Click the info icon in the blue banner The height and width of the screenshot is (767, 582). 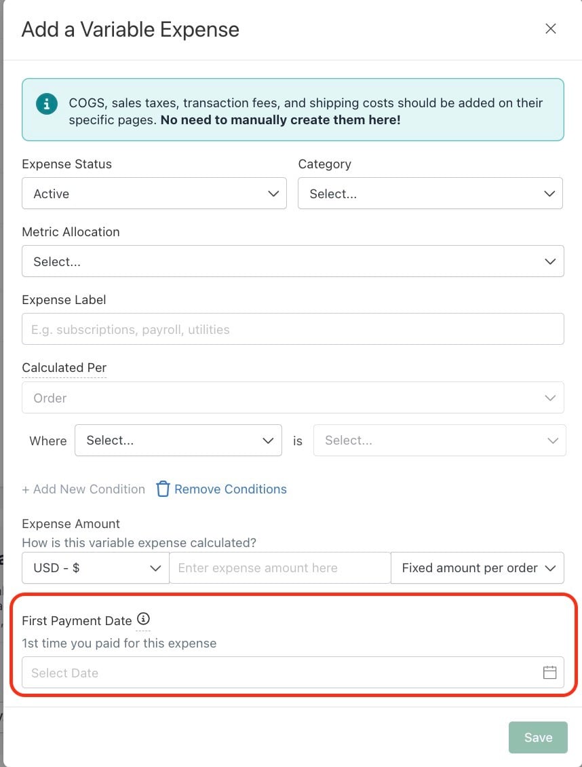click(x=47, y=104)
